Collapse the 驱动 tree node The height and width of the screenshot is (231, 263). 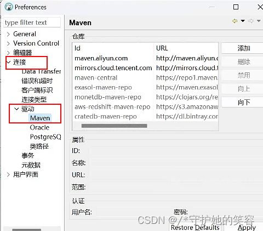[x=16, y=109]
